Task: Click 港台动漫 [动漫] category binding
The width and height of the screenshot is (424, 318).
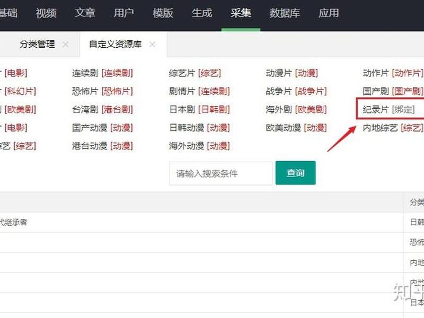Action: point(102,146)
